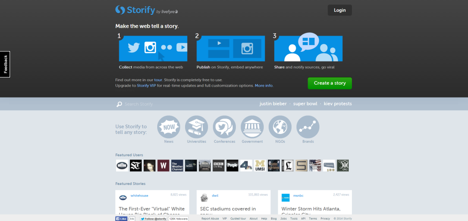Image resolution: width=468 pixels, height=221 pixels.
Task: Open the Report Abuse footer link
Action: pyautogui.click(x=210, y=219)
